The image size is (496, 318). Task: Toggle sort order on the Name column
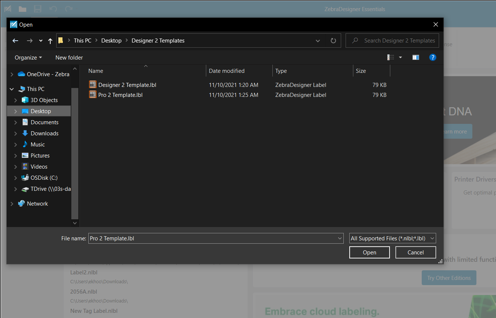coord(95,71)
